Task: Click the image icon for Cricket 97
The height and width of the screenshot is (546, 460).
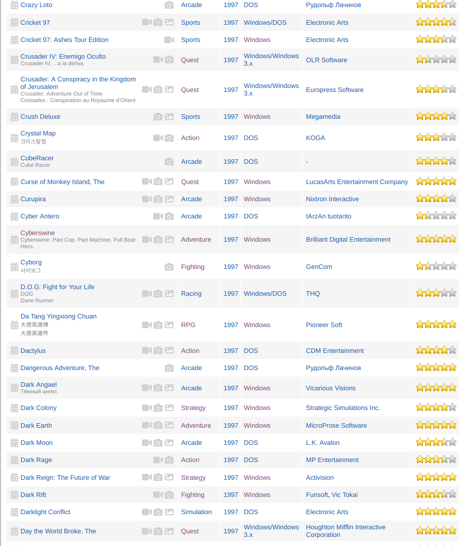Action: pos(169,22)
